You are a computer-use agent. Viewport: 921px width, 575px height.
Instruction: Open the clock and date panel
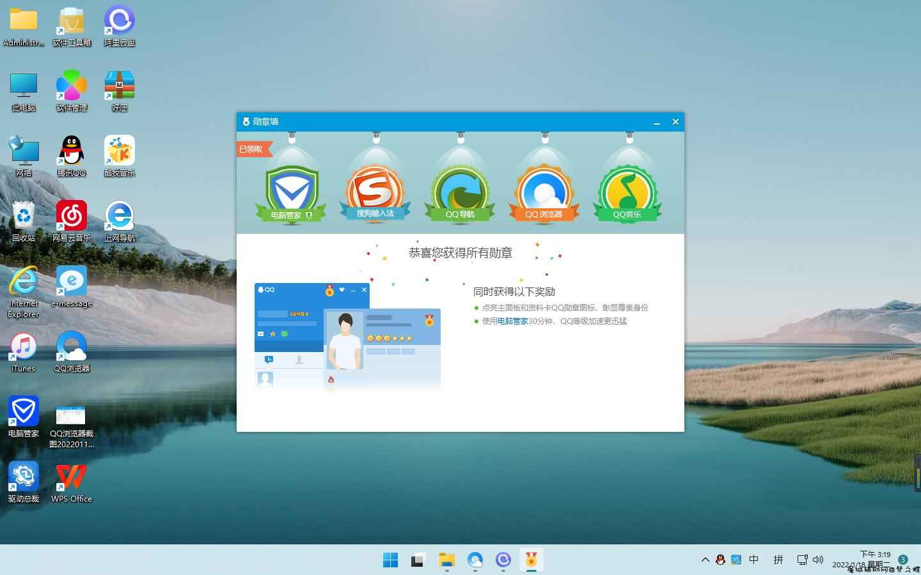[x=861, y=560]
